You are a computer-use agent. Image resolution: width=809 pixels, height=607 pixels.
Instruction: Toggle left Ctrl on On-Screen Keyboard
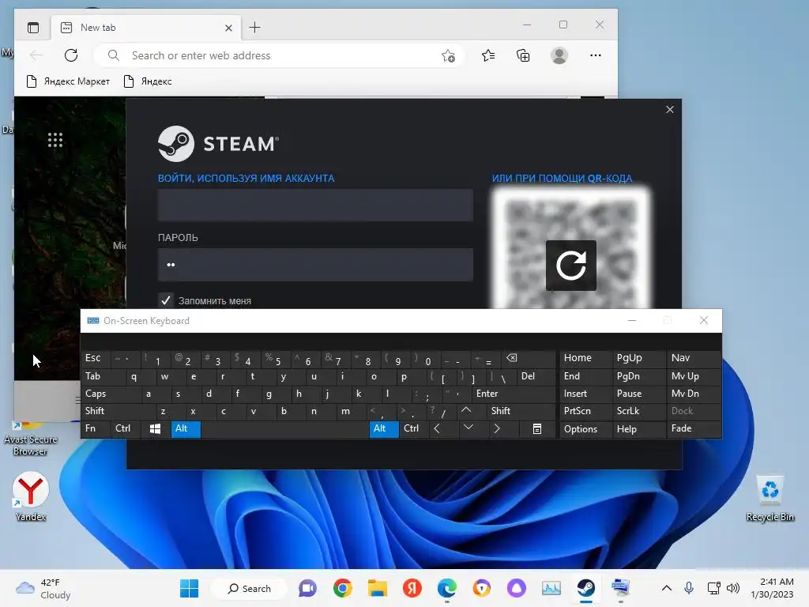(x=126, y=428)
